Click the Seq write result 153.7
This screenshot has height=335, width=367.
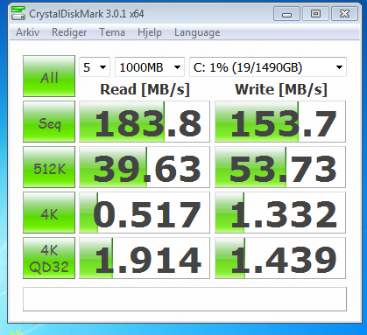280,122
